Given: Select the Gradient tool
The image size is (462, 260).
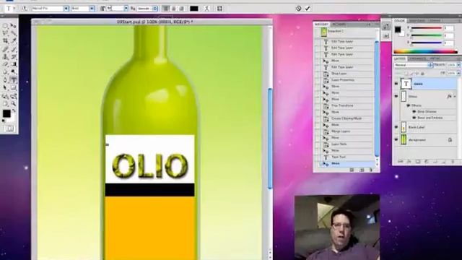Looking at the screenshot, I should (x=13, y=64).
